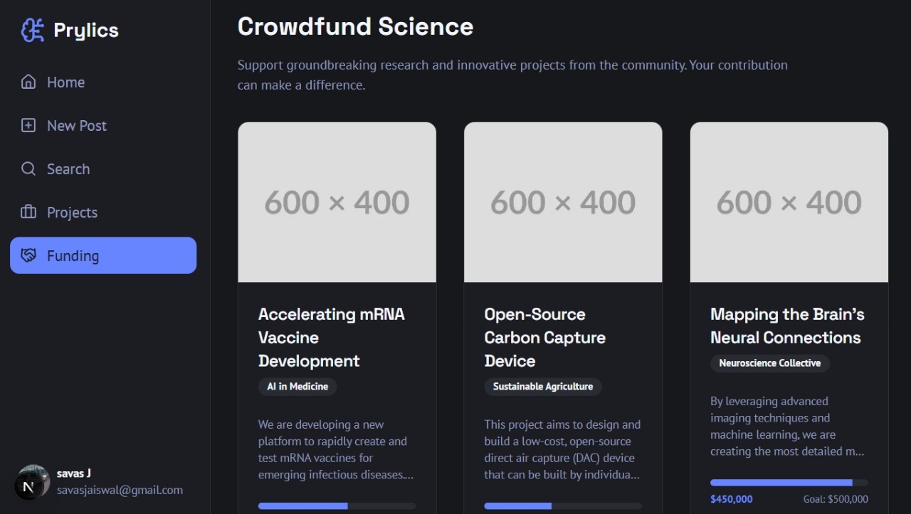Click the Prylics brain logo icon
Image resolution: width=911 pixels, height=514 pixels.
33,30
